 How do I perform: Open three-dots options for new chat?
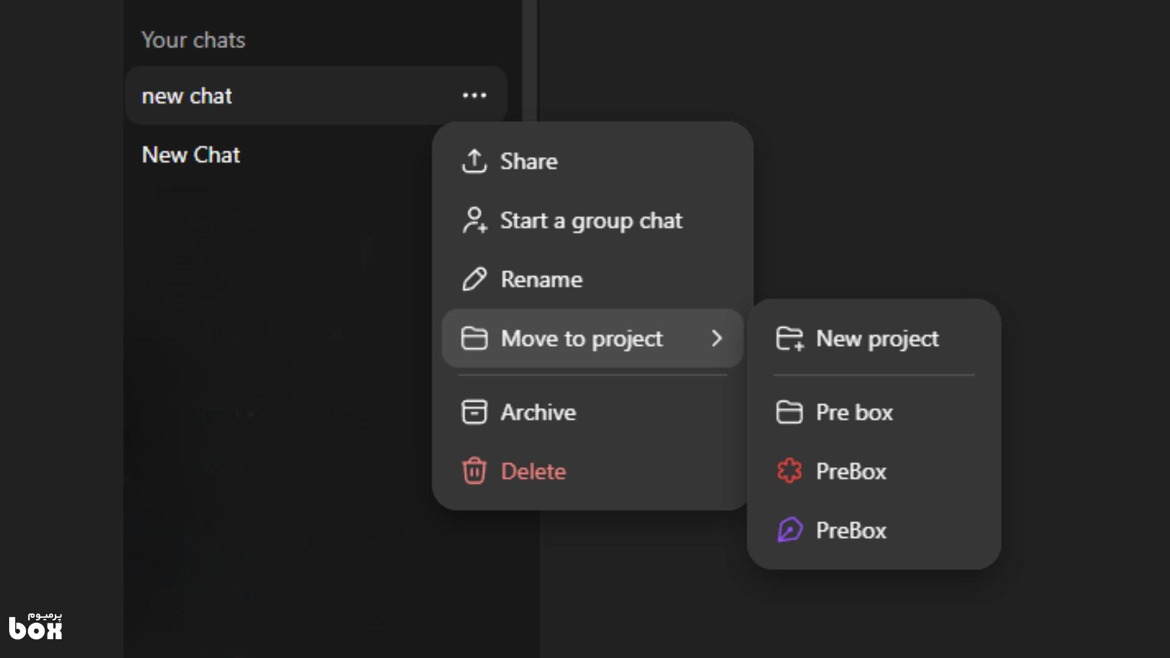(474, 96)
